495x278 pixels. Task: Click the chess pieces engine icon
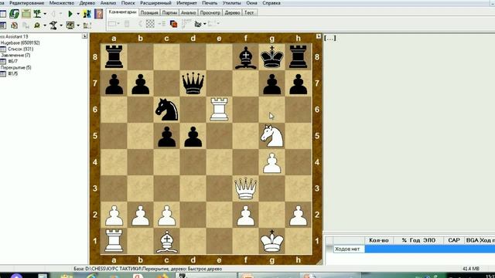tap(87, 14)
